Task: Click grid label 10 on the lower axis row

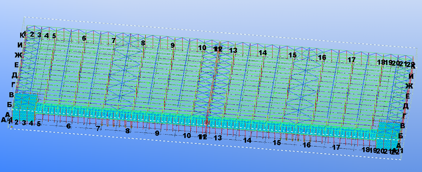Action: tap(187, 136)
